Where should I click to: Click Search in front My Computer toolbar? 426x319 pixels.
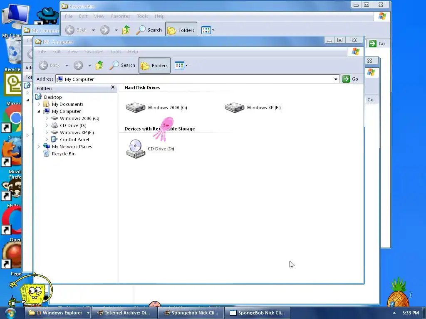point(123,65)
